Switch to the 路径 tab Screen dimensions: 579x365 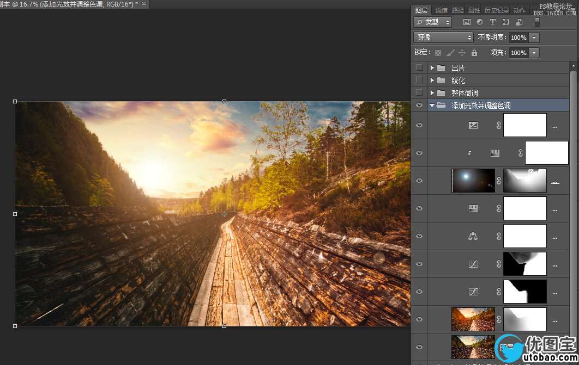(458, 10)
